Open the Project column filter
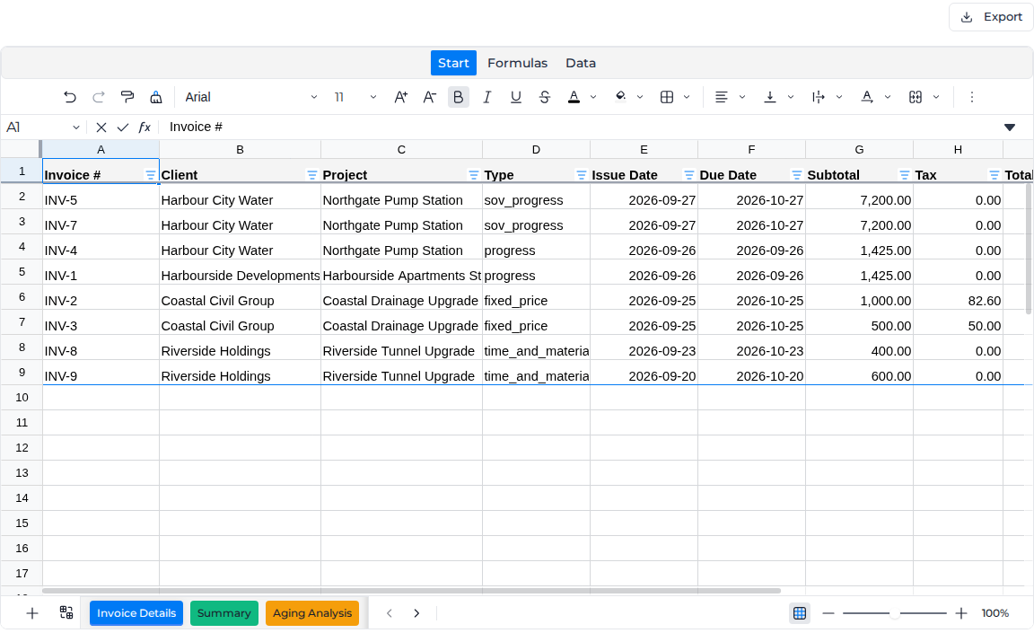This screenshot has height=633, width=1034. (x=474, y=175)
